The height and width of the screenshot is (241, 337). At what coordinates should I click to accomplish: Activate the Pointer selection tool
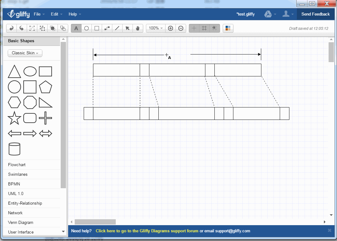(x=128, y=28)
